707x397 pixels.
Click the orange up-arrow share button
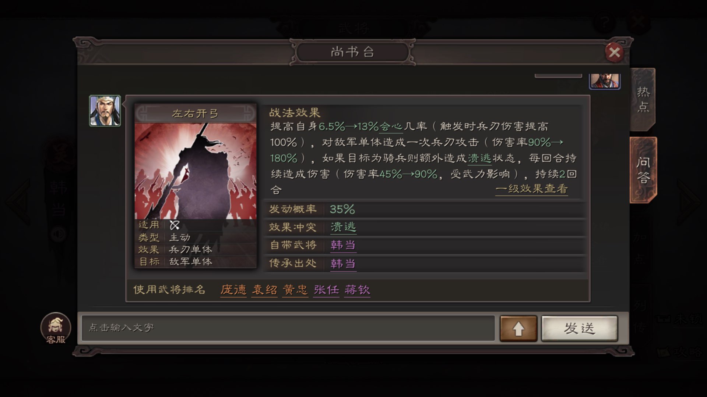518,328
